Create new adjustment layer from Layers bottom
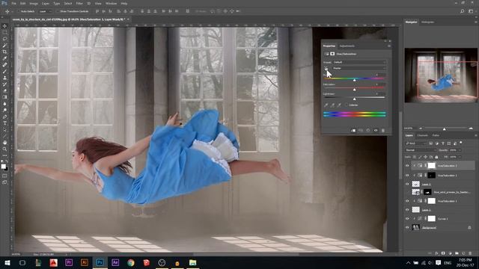The width and height of the screenshot is (479, 269). [450, 253]
